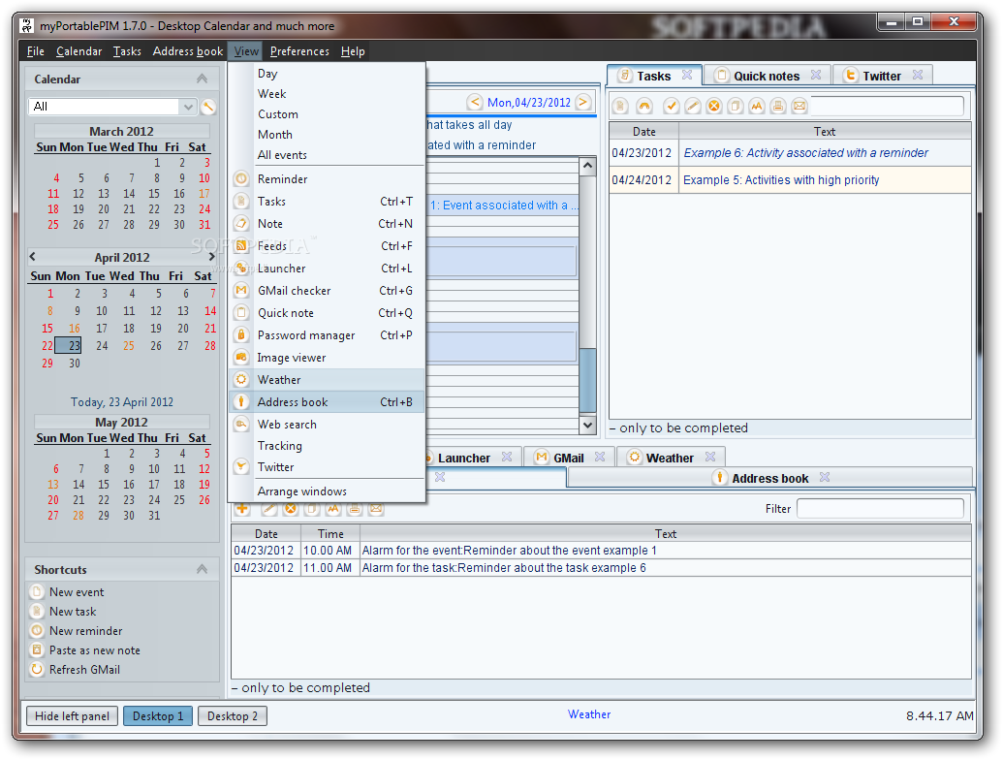Go to previous month before April 2012
The width and height of the screenshot is (1003, 760).
tap(33, 257)
